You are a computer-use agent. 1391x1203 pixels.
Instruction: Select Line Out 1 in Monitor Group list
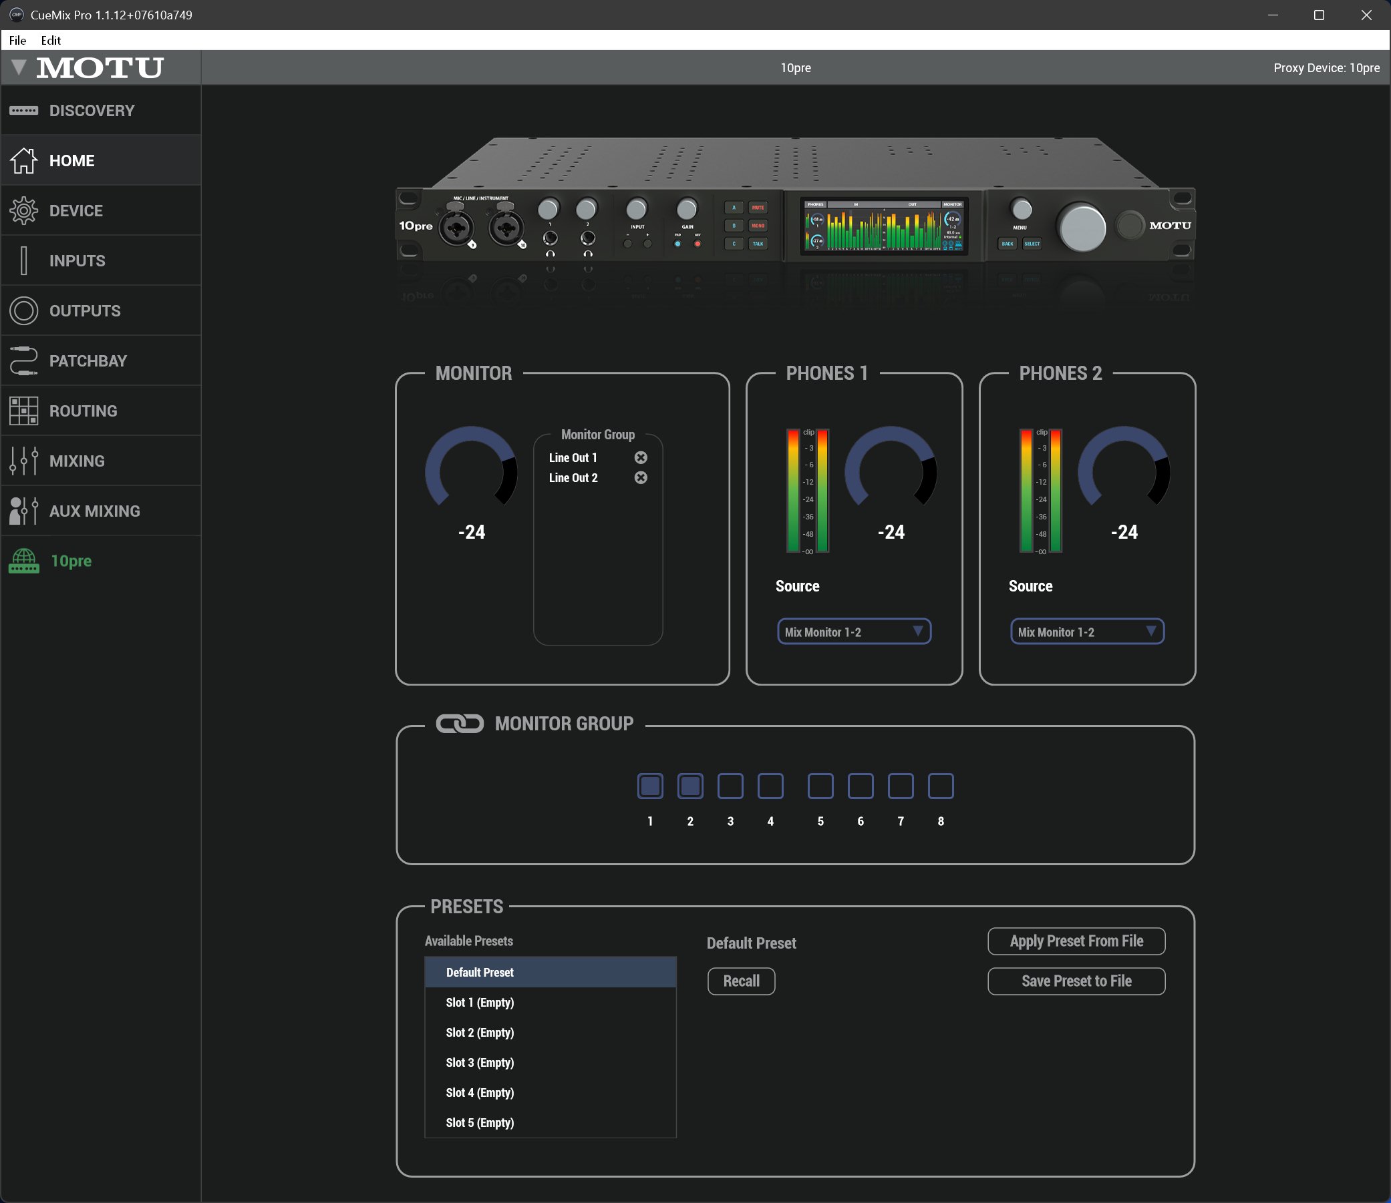(573, 457)
